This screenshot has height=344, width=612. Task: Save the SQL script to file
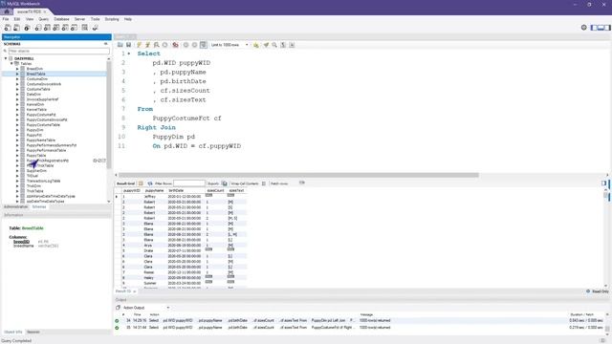tap(128, 45)
